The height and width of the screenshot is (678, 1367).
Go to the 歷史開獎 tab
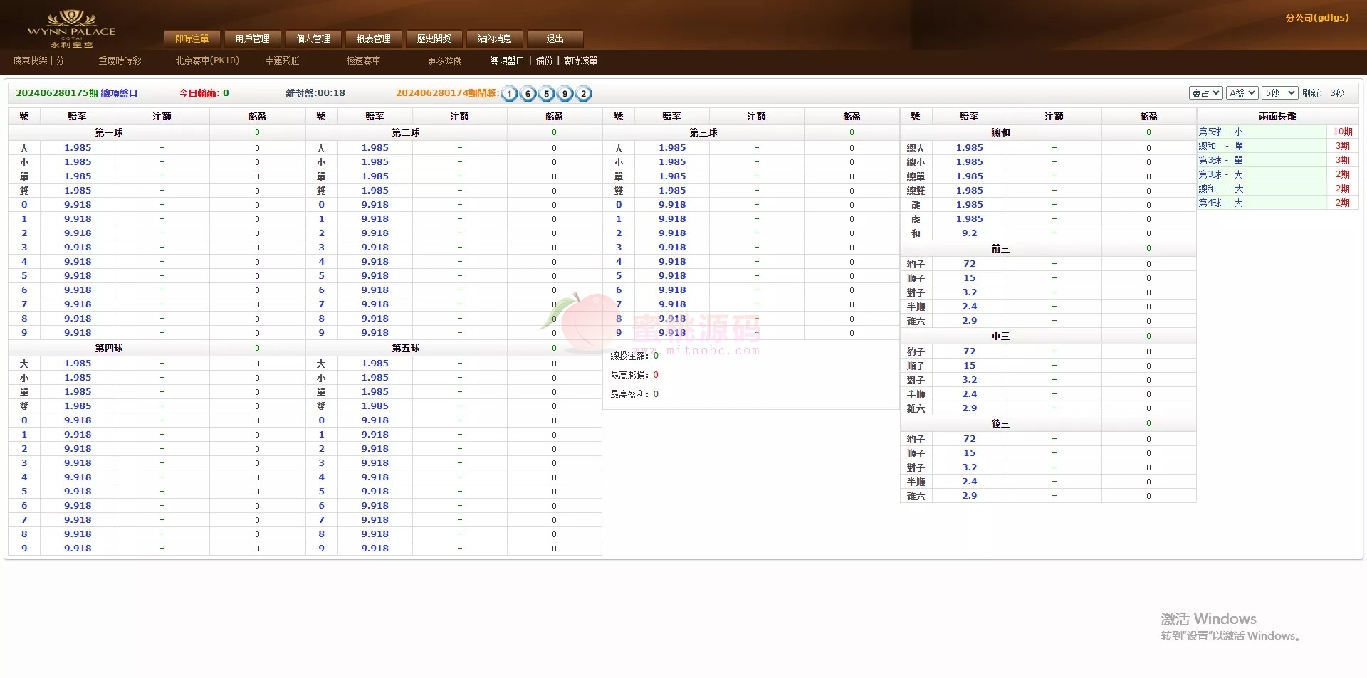coord(434,38)
